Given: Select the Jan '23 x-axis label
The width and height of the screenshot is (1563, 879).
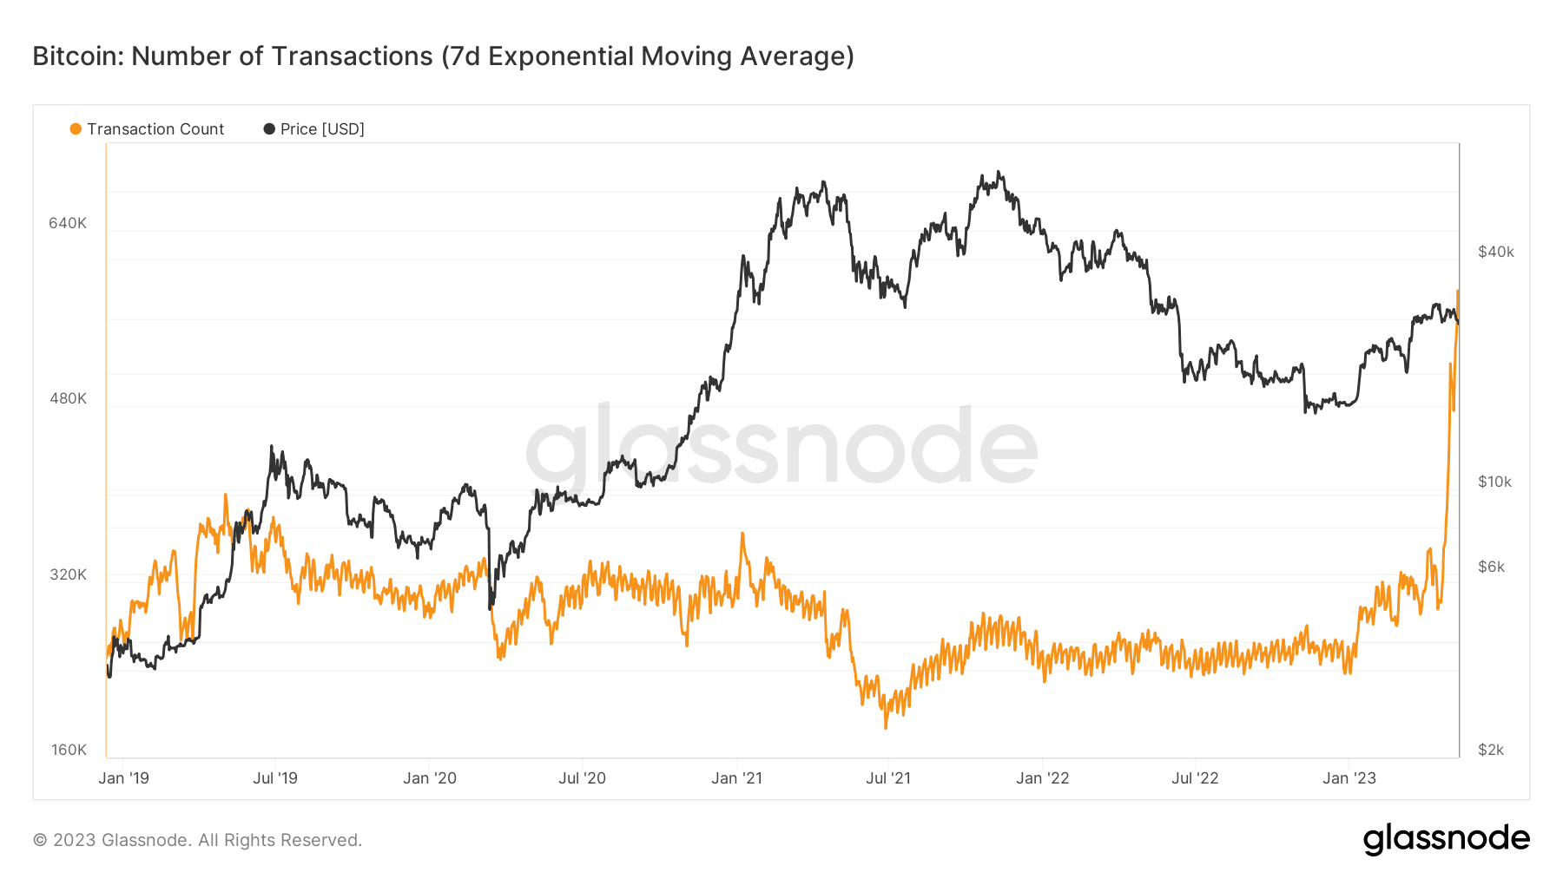Looking at the screenshot, I should click(1349, 778).
